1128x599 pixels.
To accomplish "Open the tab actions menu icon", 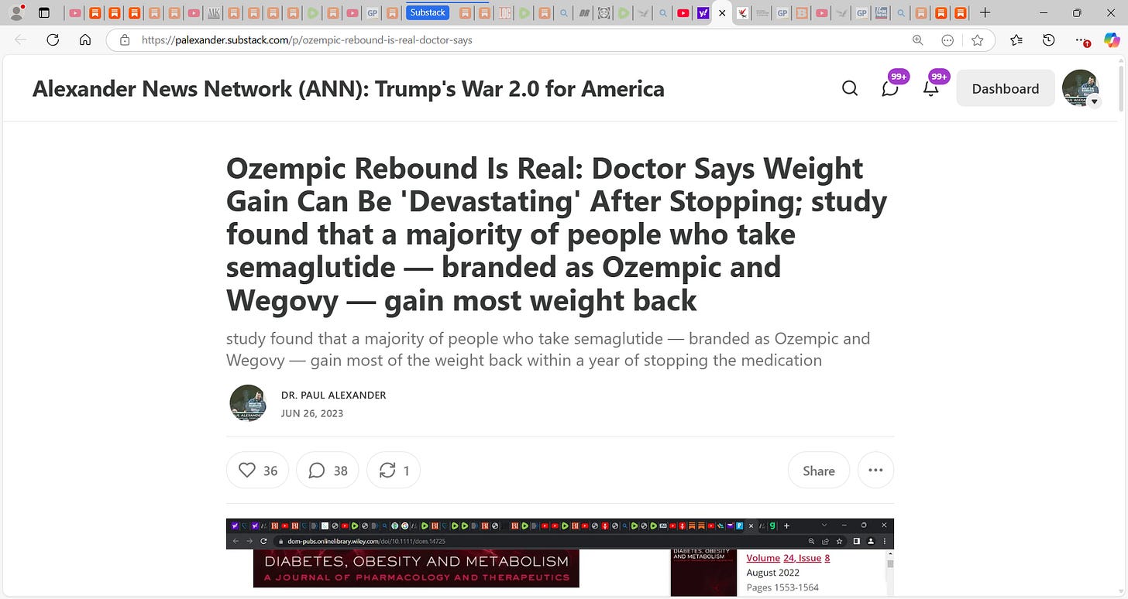I will 43,12.
